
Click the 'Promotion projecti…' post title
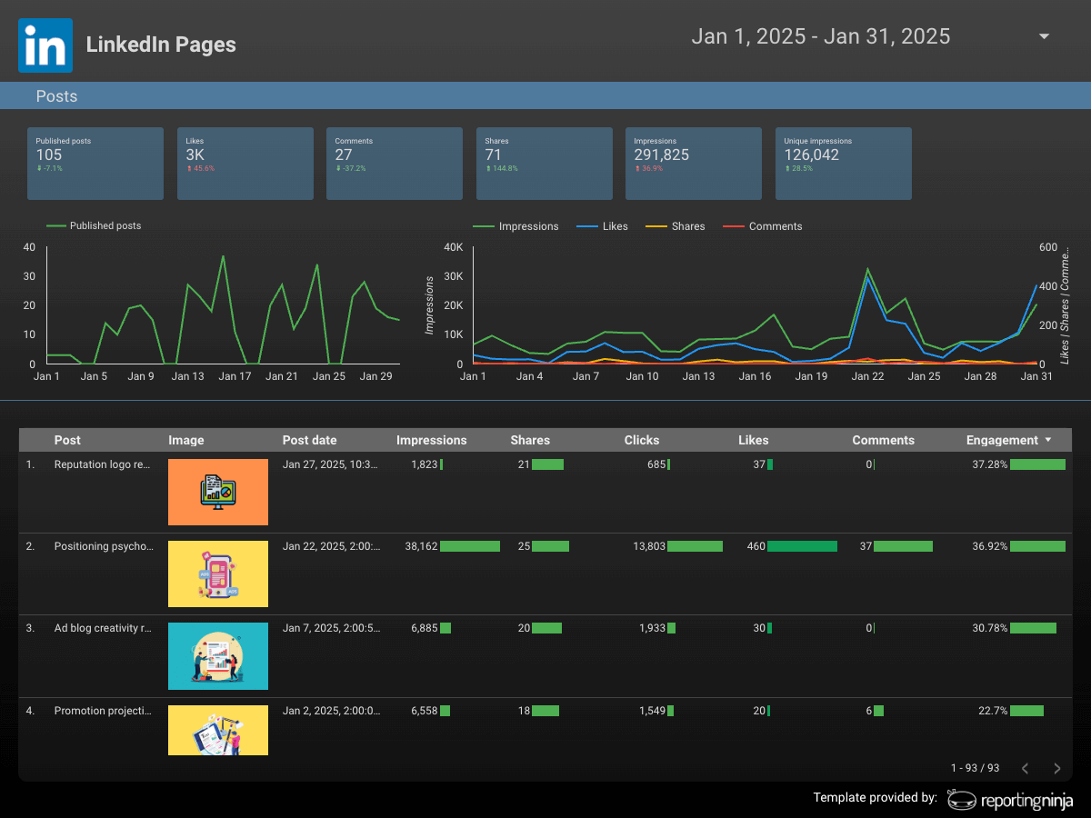[103, 711]
